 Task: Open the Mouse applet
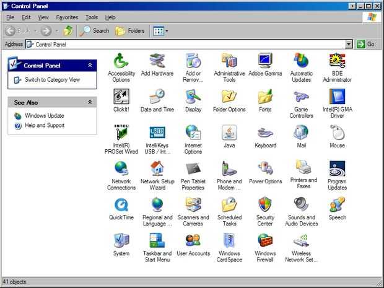[x=337, y=133]
